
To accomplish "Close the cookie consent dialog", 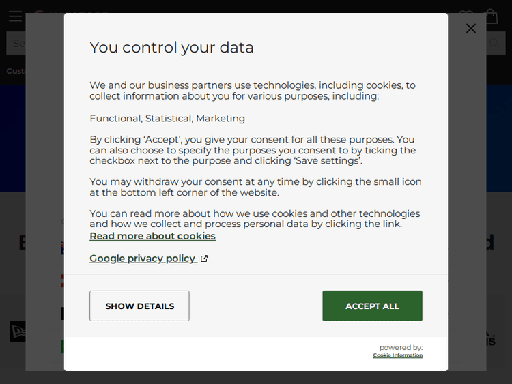I will (470, 28).
